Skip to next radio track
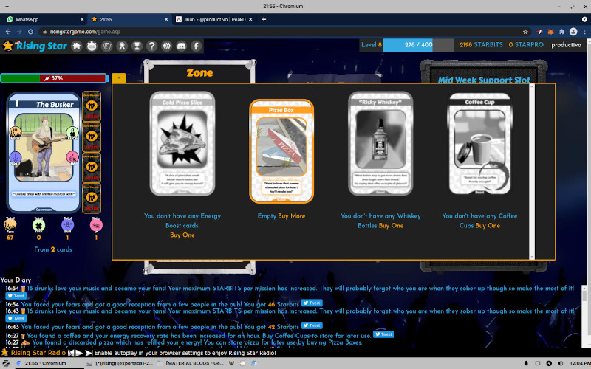 (89, 353)
